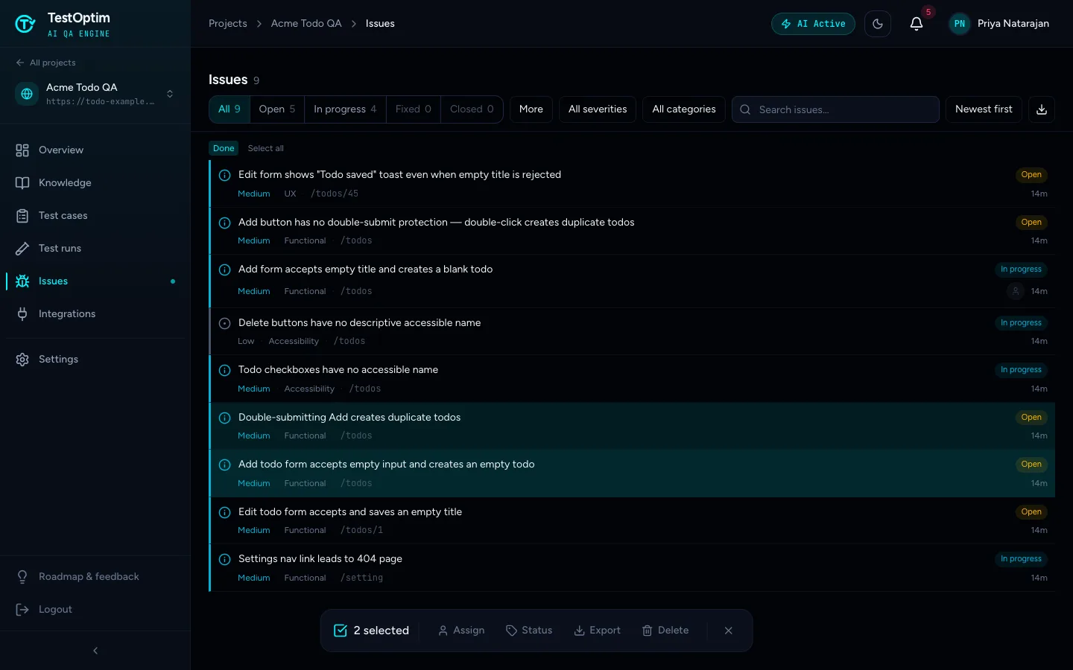Toggle dark mode with the moon icon

tap(878, 24)
